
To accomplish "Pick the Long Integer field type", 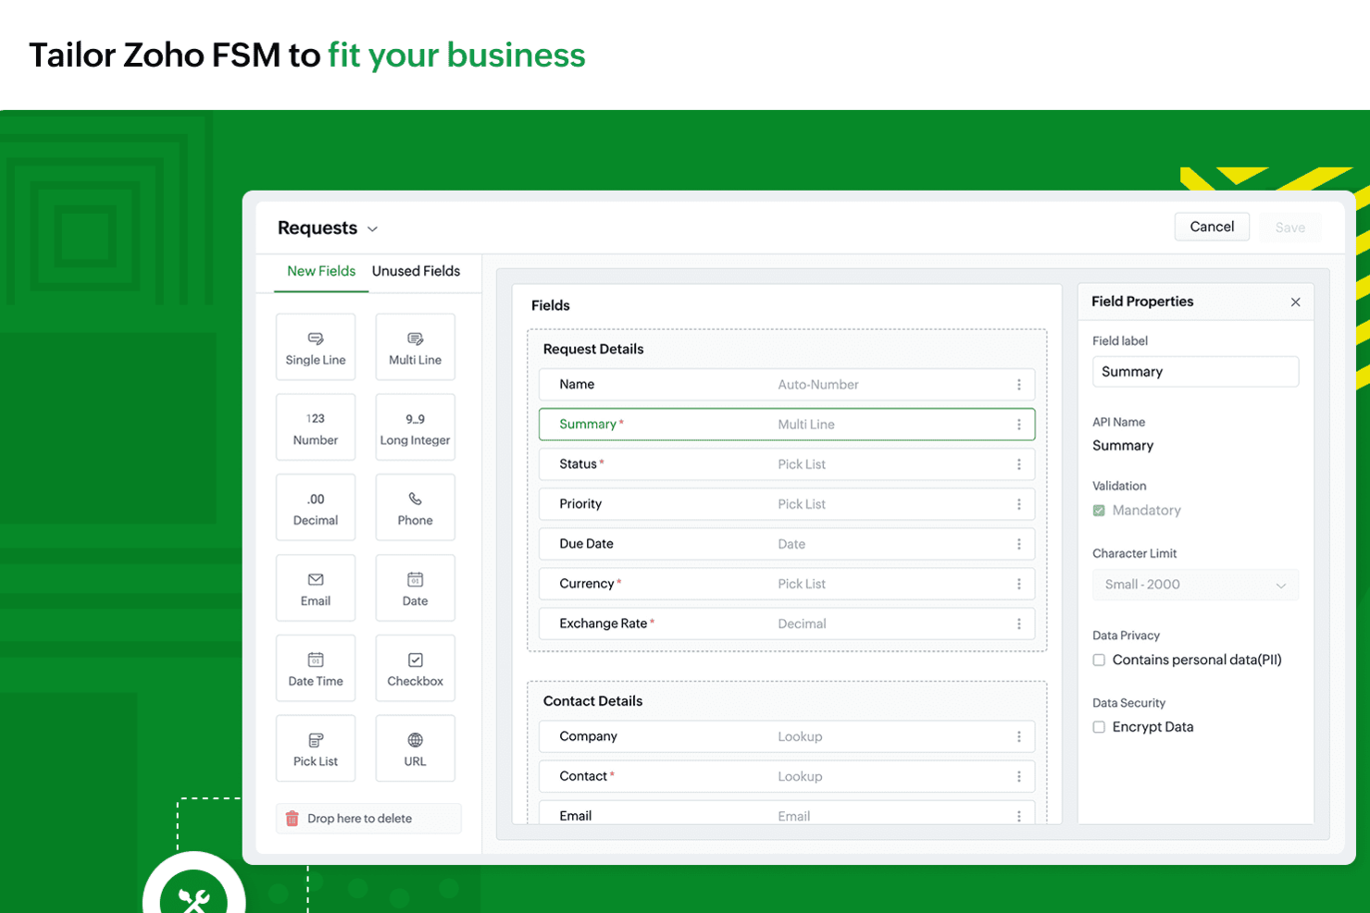I will pos(415,426).
